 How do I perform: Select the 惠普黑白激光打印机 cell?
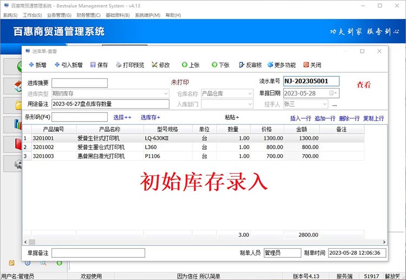(110, 156)
